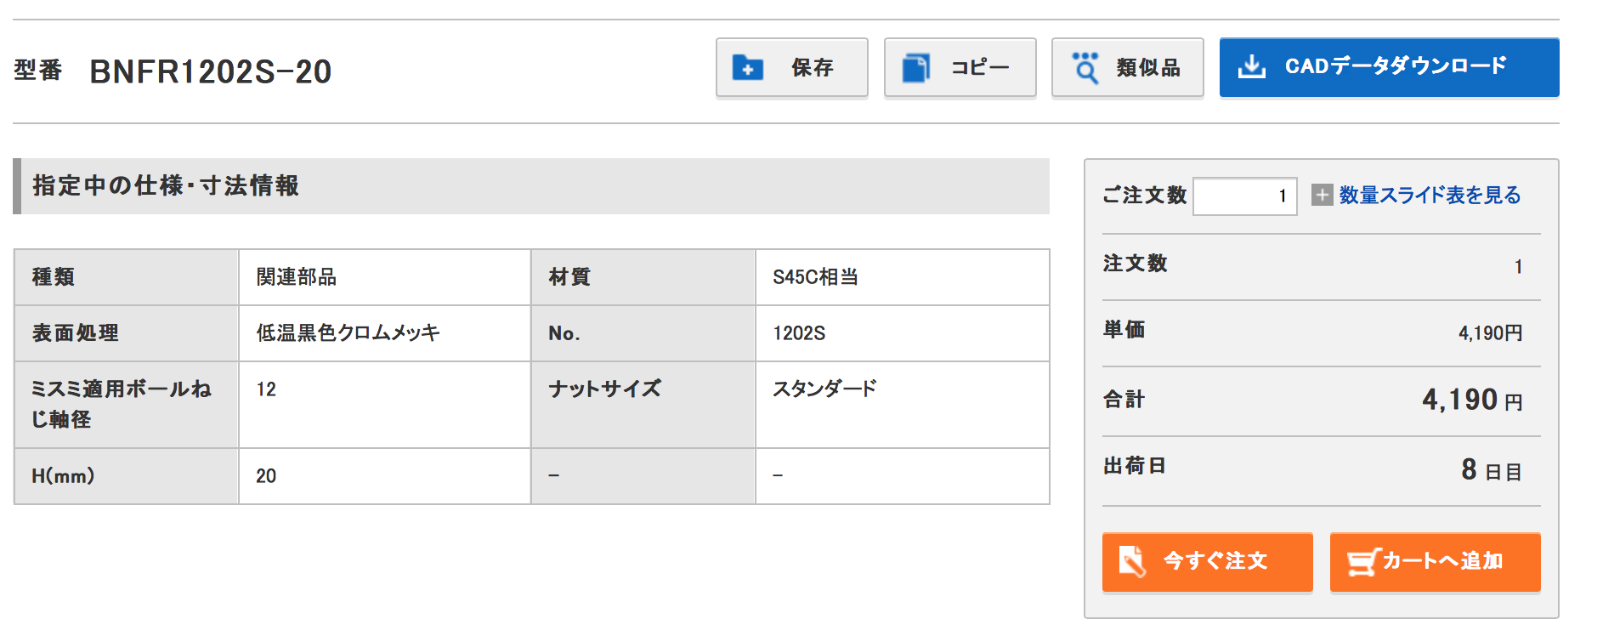Click the total price 4,190円
This screenshot has height=636, width=1603.
click(1472, 400)
